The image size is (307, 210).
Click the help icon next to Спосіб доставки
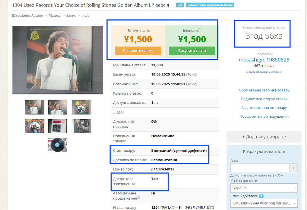click(262, 196)
